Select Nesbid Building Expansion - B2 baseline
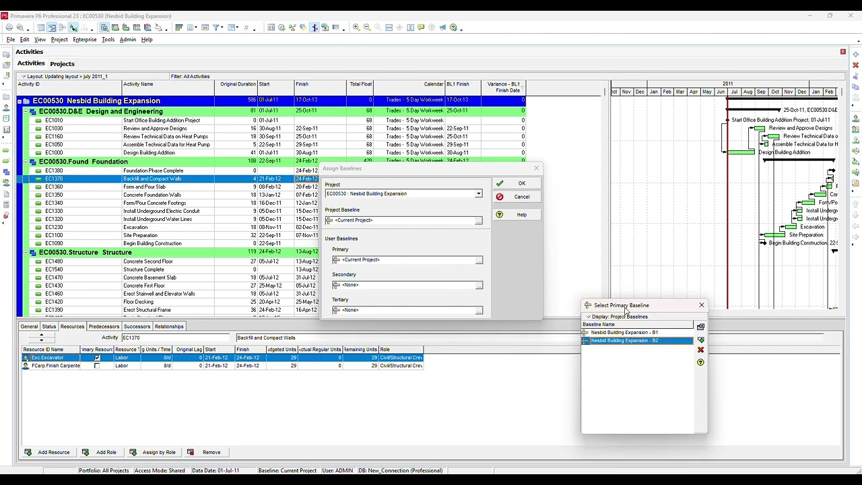The image size is (862, 485). click(637, 341)
